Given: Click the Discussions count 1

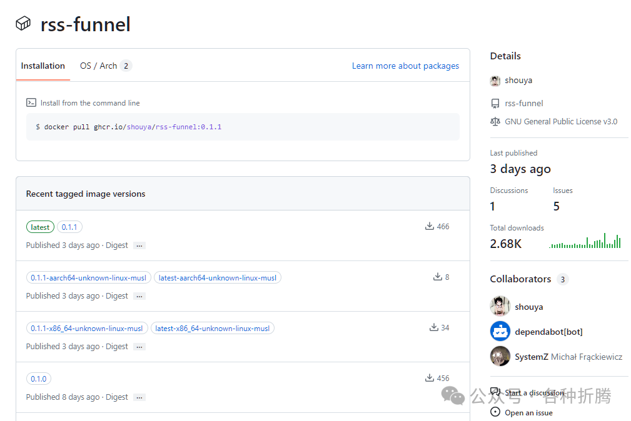Looking at the screenshot, I should coord(492,206).
